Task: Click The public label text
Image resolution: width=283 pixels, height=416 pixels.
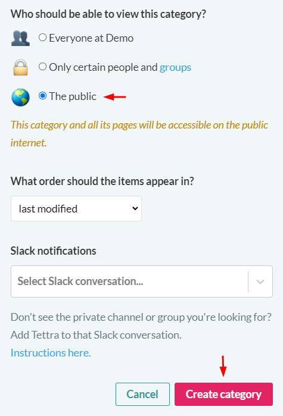Action: [73, 96]
